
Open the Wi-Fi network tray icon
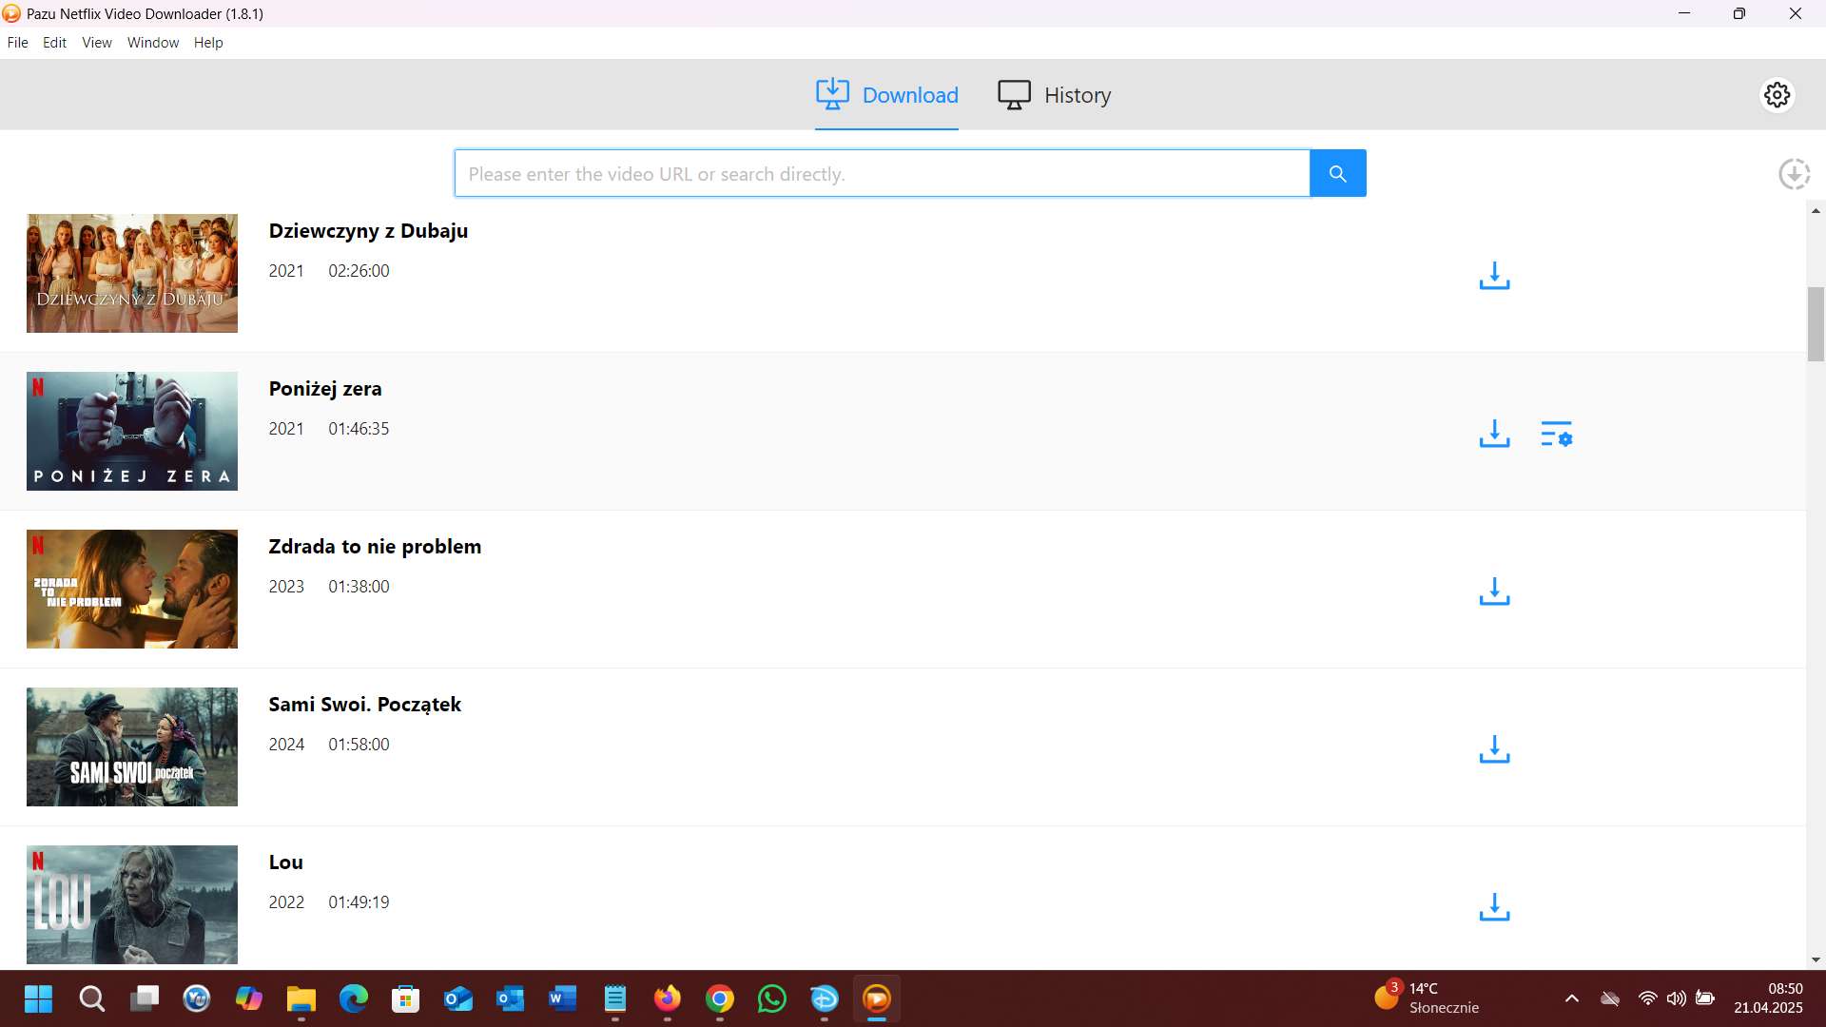pos(1648,998)
